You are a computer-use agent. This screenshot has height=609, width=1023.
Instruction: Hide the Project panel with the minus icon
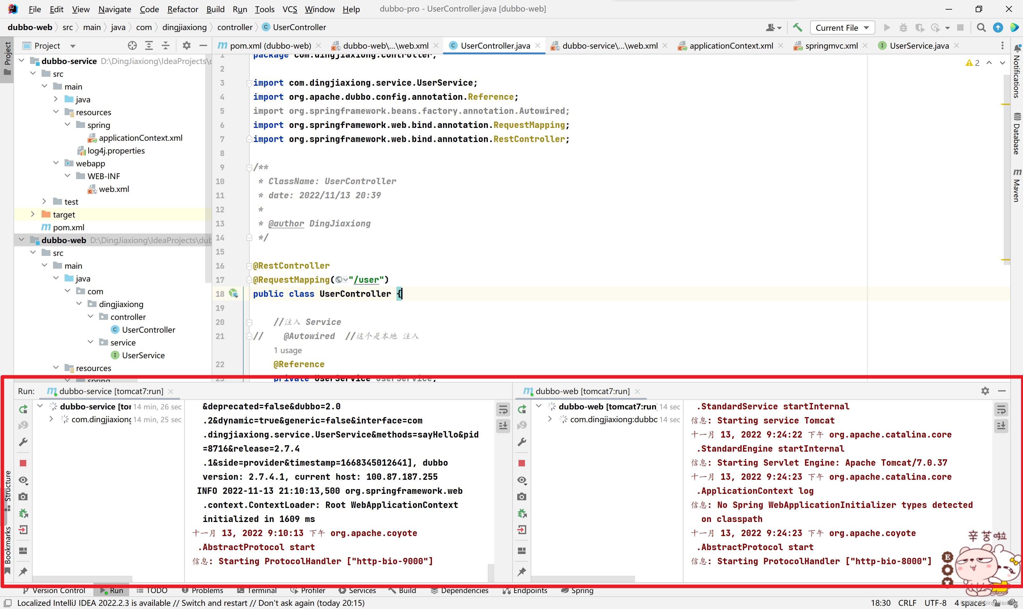click(203, 45)
